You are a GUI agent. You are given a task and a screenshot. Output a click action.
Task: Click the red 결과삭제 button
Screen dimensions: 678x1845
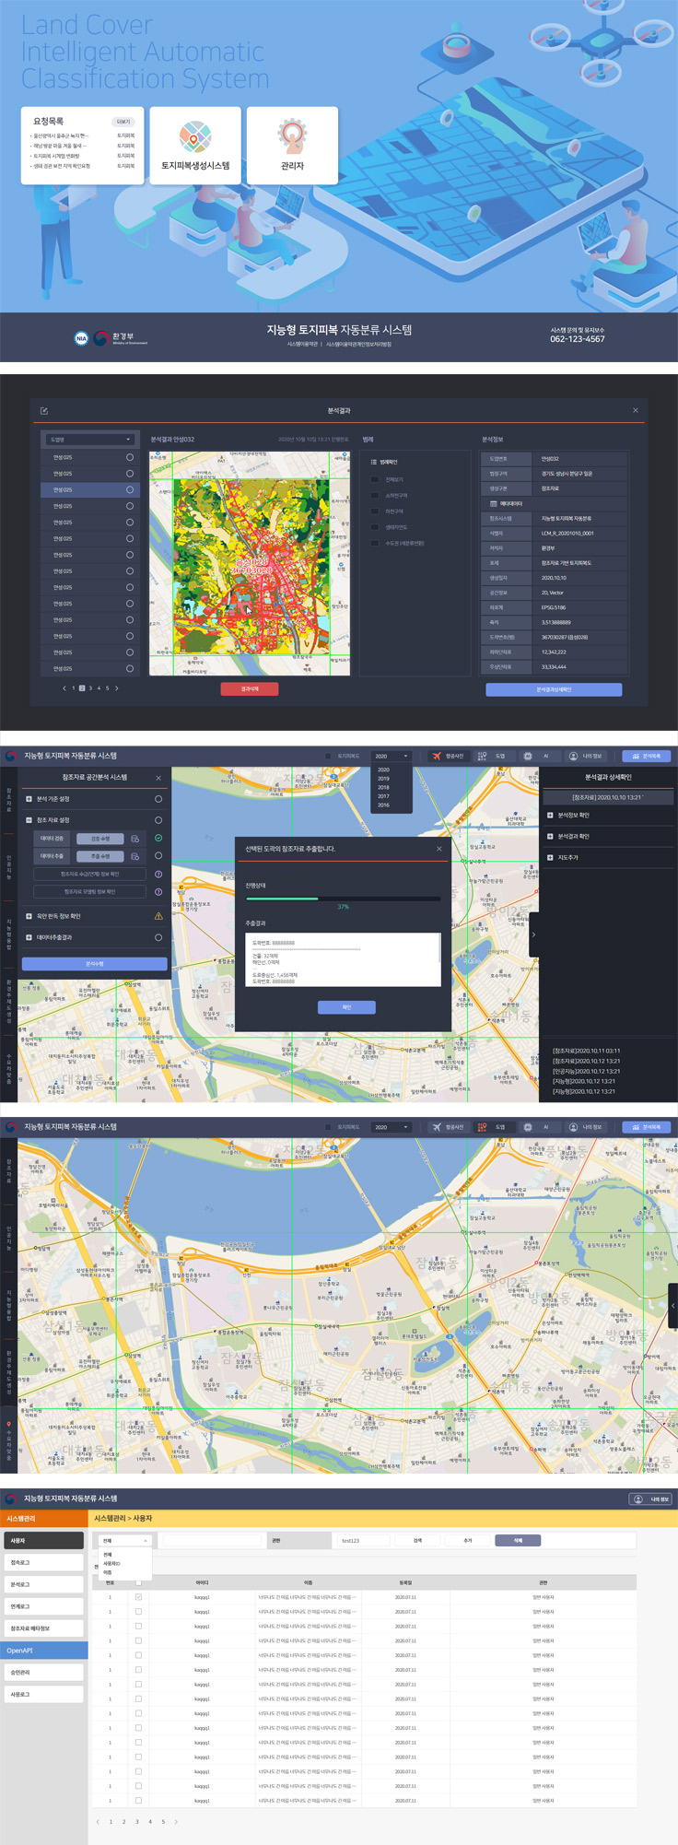click(x=249, y=688)
